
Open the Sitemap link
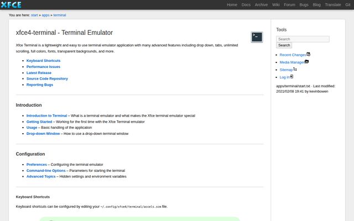tap(286, 70)
